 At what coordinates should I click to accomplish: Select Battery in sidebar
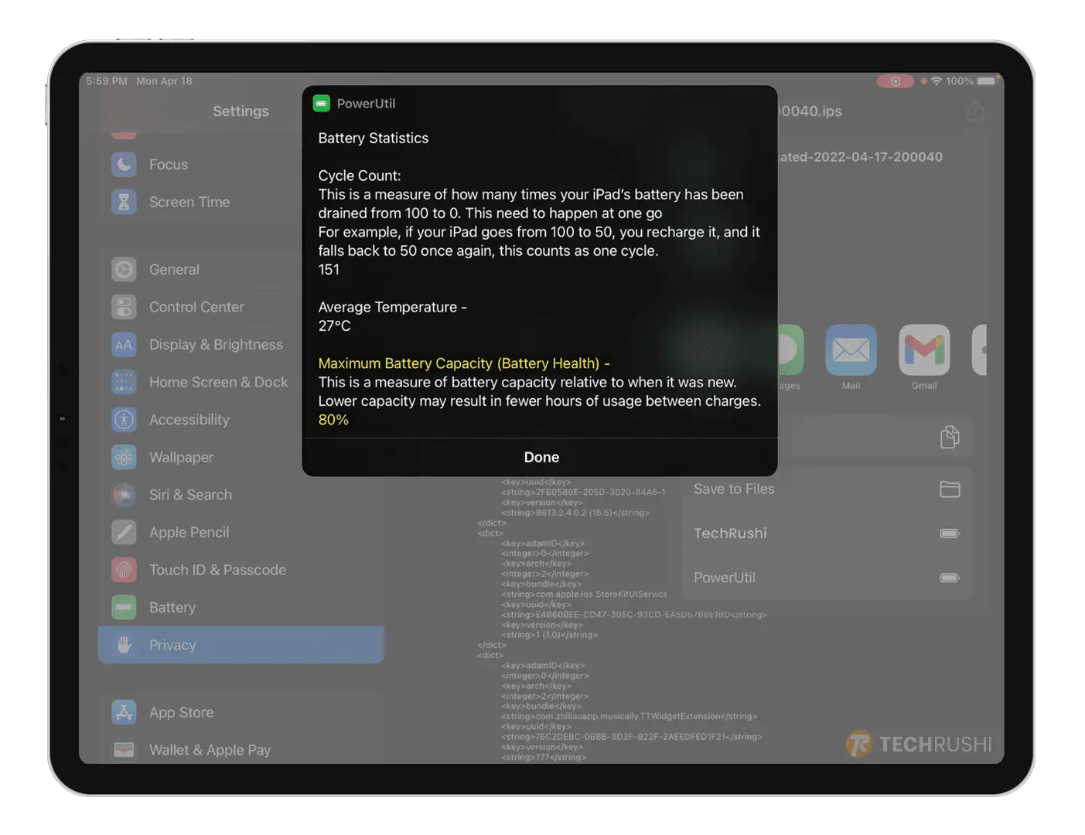pyautogui.click(x=241, y=607)
